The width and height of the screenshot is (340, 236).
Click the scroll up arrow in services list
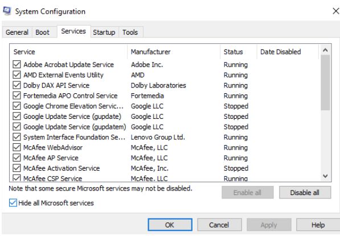[x=325, y=50]
